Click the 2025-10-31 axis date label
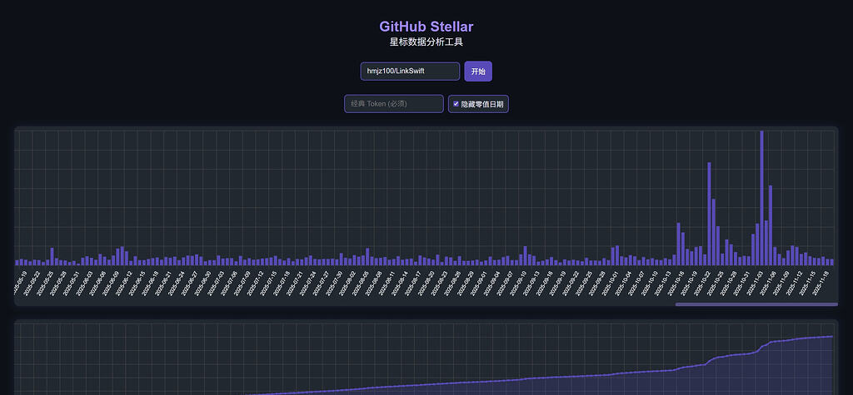Screen dimensions: 853x395 tap(741, 283)
